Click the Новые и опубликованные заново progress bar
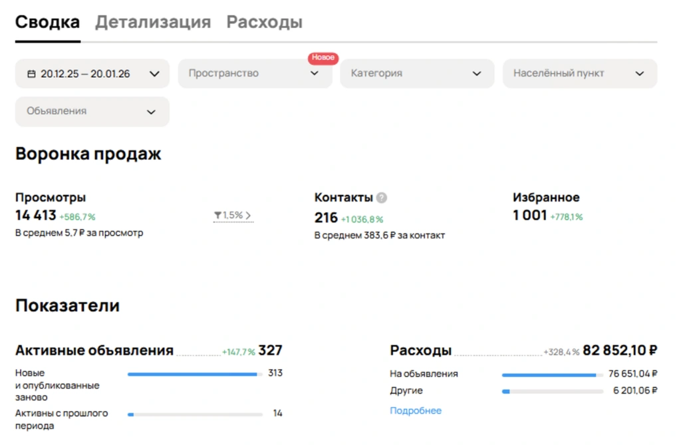681x445 pixels. (195, 374)
